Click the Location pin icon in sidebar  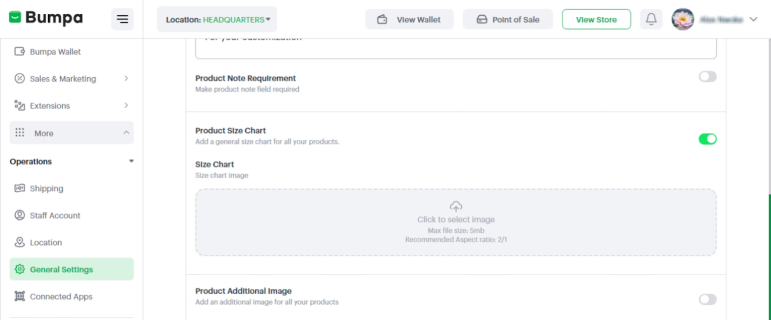pyautogui.click(x=19, y=242)
